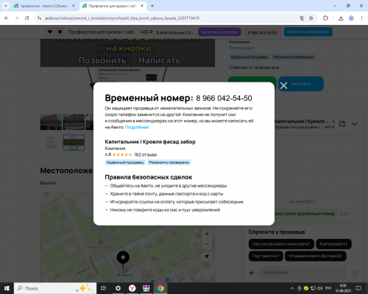
Task: Select the highlighted thumbnail in second row
Action: (x=74, y=143)
